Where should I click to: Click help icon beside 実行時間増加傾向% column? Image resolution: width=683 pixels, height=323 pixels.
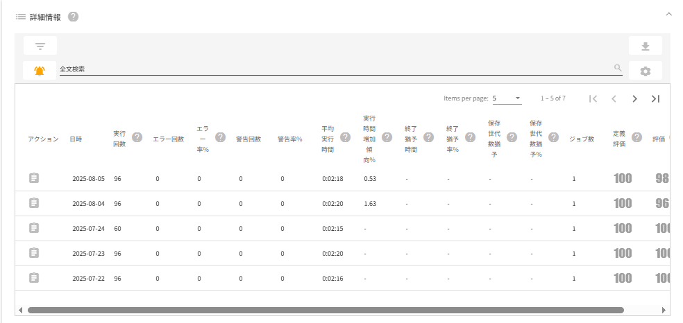point(387,137)
